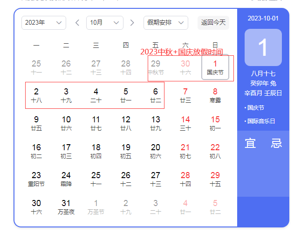Image resolution: width=301 pixels, height=233 pixels.
Task: Go to previous month with left arrow
Action: (77, 22)
